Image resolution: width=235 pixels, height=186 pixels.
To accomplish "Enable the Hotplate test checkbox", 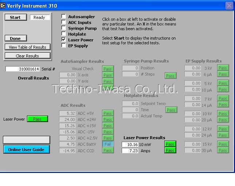I will point(64,34).
